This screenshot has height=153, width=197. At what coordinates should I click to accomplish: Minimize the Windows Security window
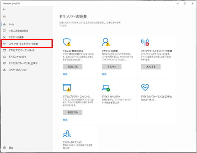pos(178,3)
